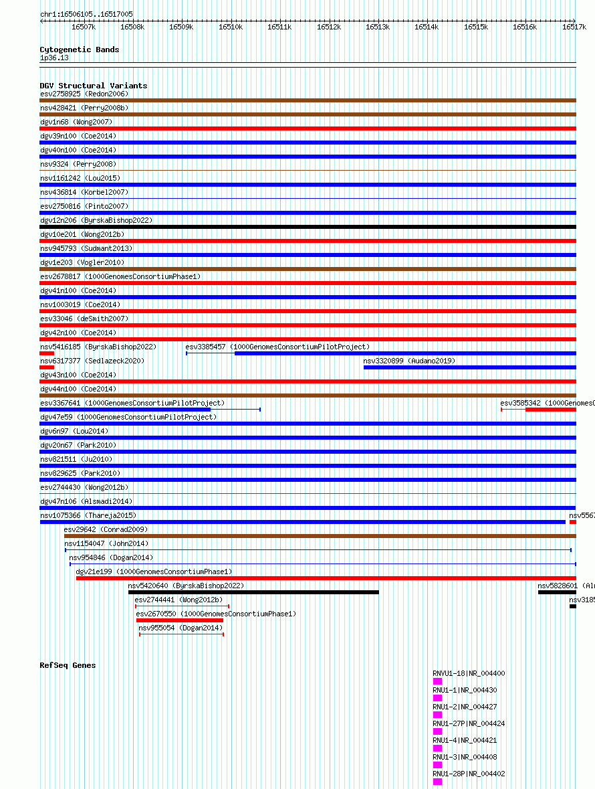595x789 pixels.
Task: Select nsv955054 (Dogan2014) label
Action: [181, 630]
